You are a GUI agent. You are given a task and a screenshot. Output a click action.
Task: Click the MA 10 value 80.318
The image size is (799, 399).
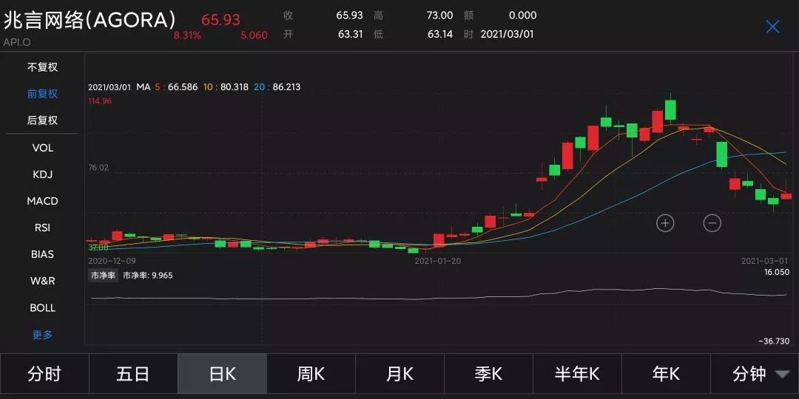pyautogui.click(x=233, y=87)
